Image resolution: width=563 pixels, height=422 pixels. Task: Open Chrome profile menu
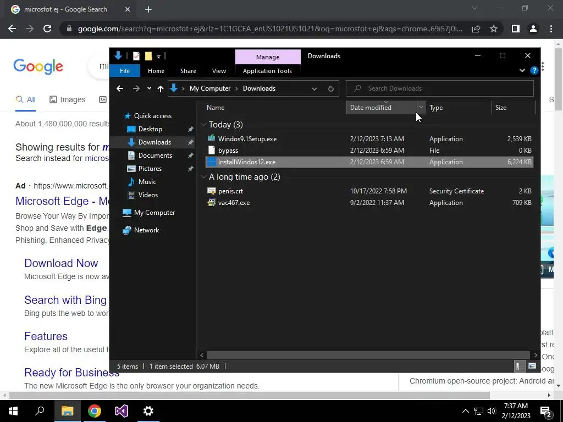(x=533, y=29)
